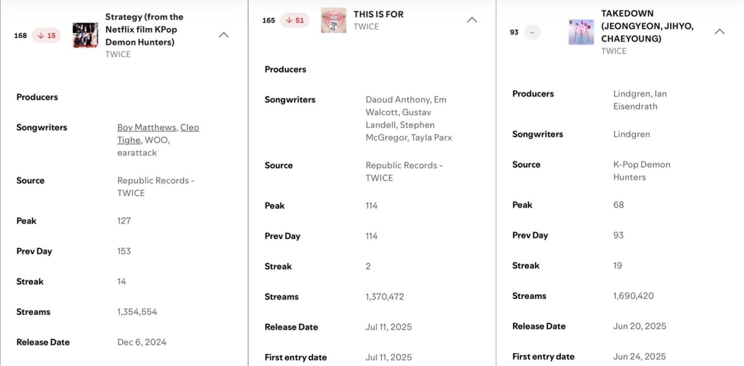This screenshot has height=366, width=744.
Task: Click rank number 168 for Strategy
Action: coord(20,35)
